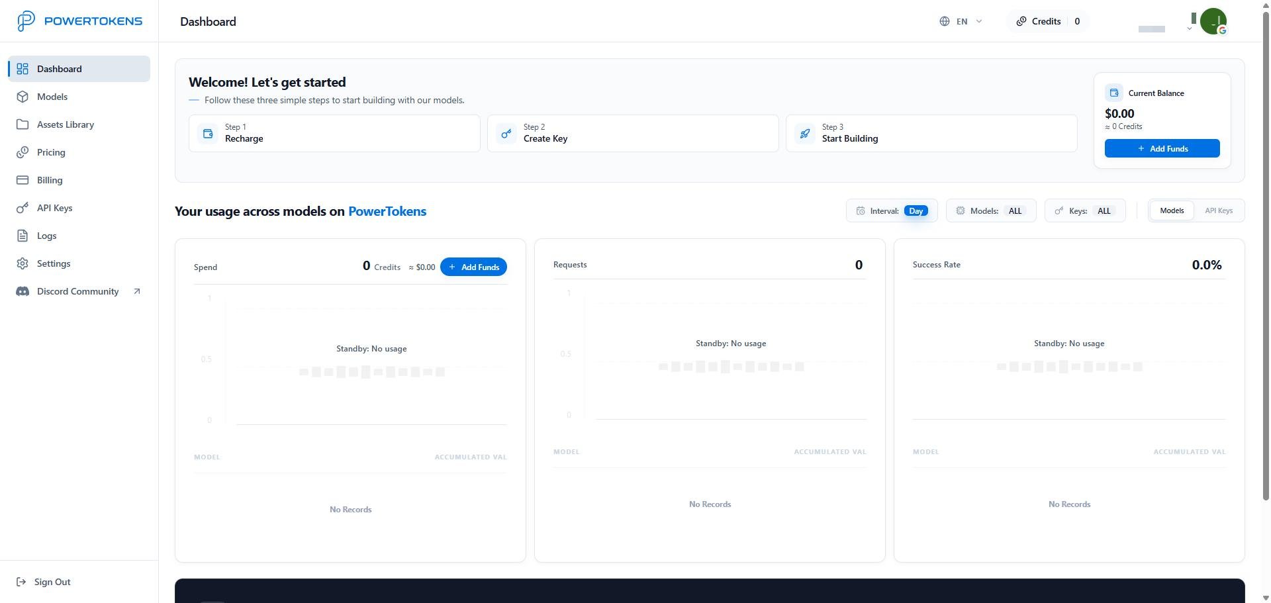
Task: Open the Keys ALL filter
Action: pyautogui.click(x=1085, y=211)
